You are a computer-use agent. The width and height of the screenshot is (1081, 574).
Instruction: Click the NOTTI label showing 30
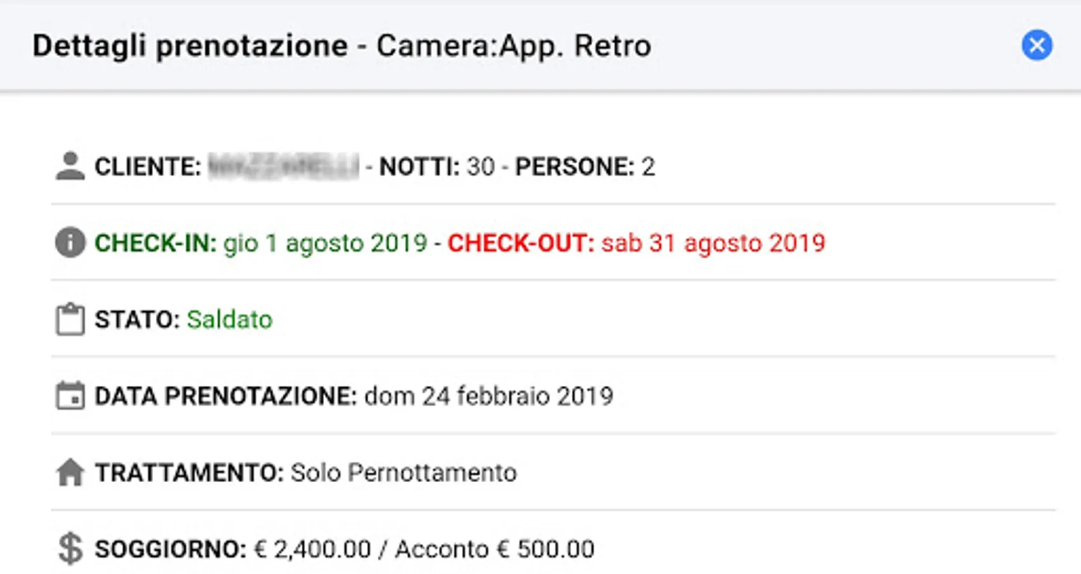437,166
